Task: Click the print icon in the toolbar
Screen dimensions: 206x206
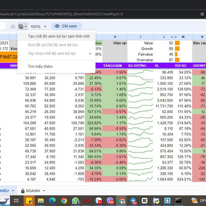Action: [x=13, y=26]
